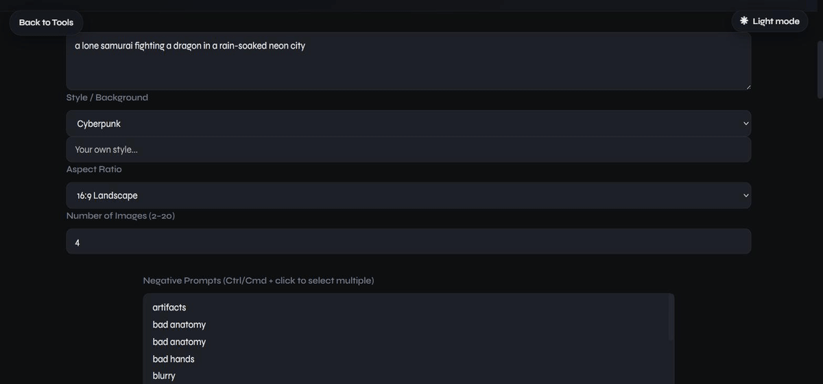Click into the Number of Images field
The image size is (823, 384).
tap(409, 242)
